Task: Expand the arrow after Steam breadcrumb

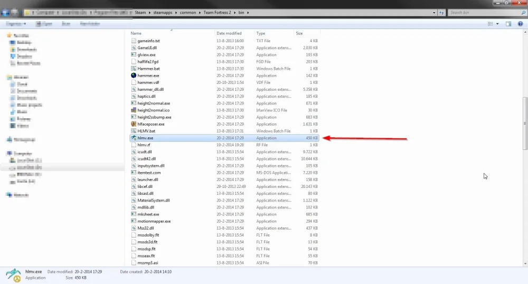Action: point(149,13)
